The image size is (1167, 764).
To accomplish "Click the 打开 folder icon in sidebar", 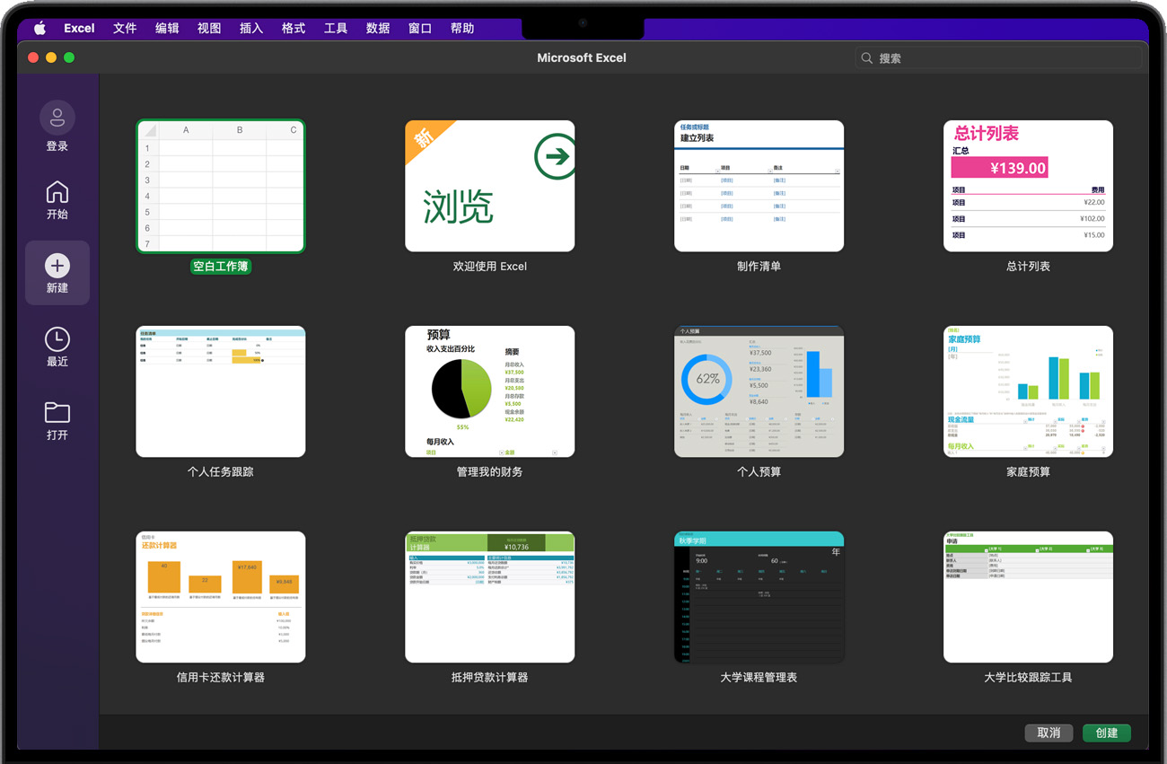I will point(57,412).
